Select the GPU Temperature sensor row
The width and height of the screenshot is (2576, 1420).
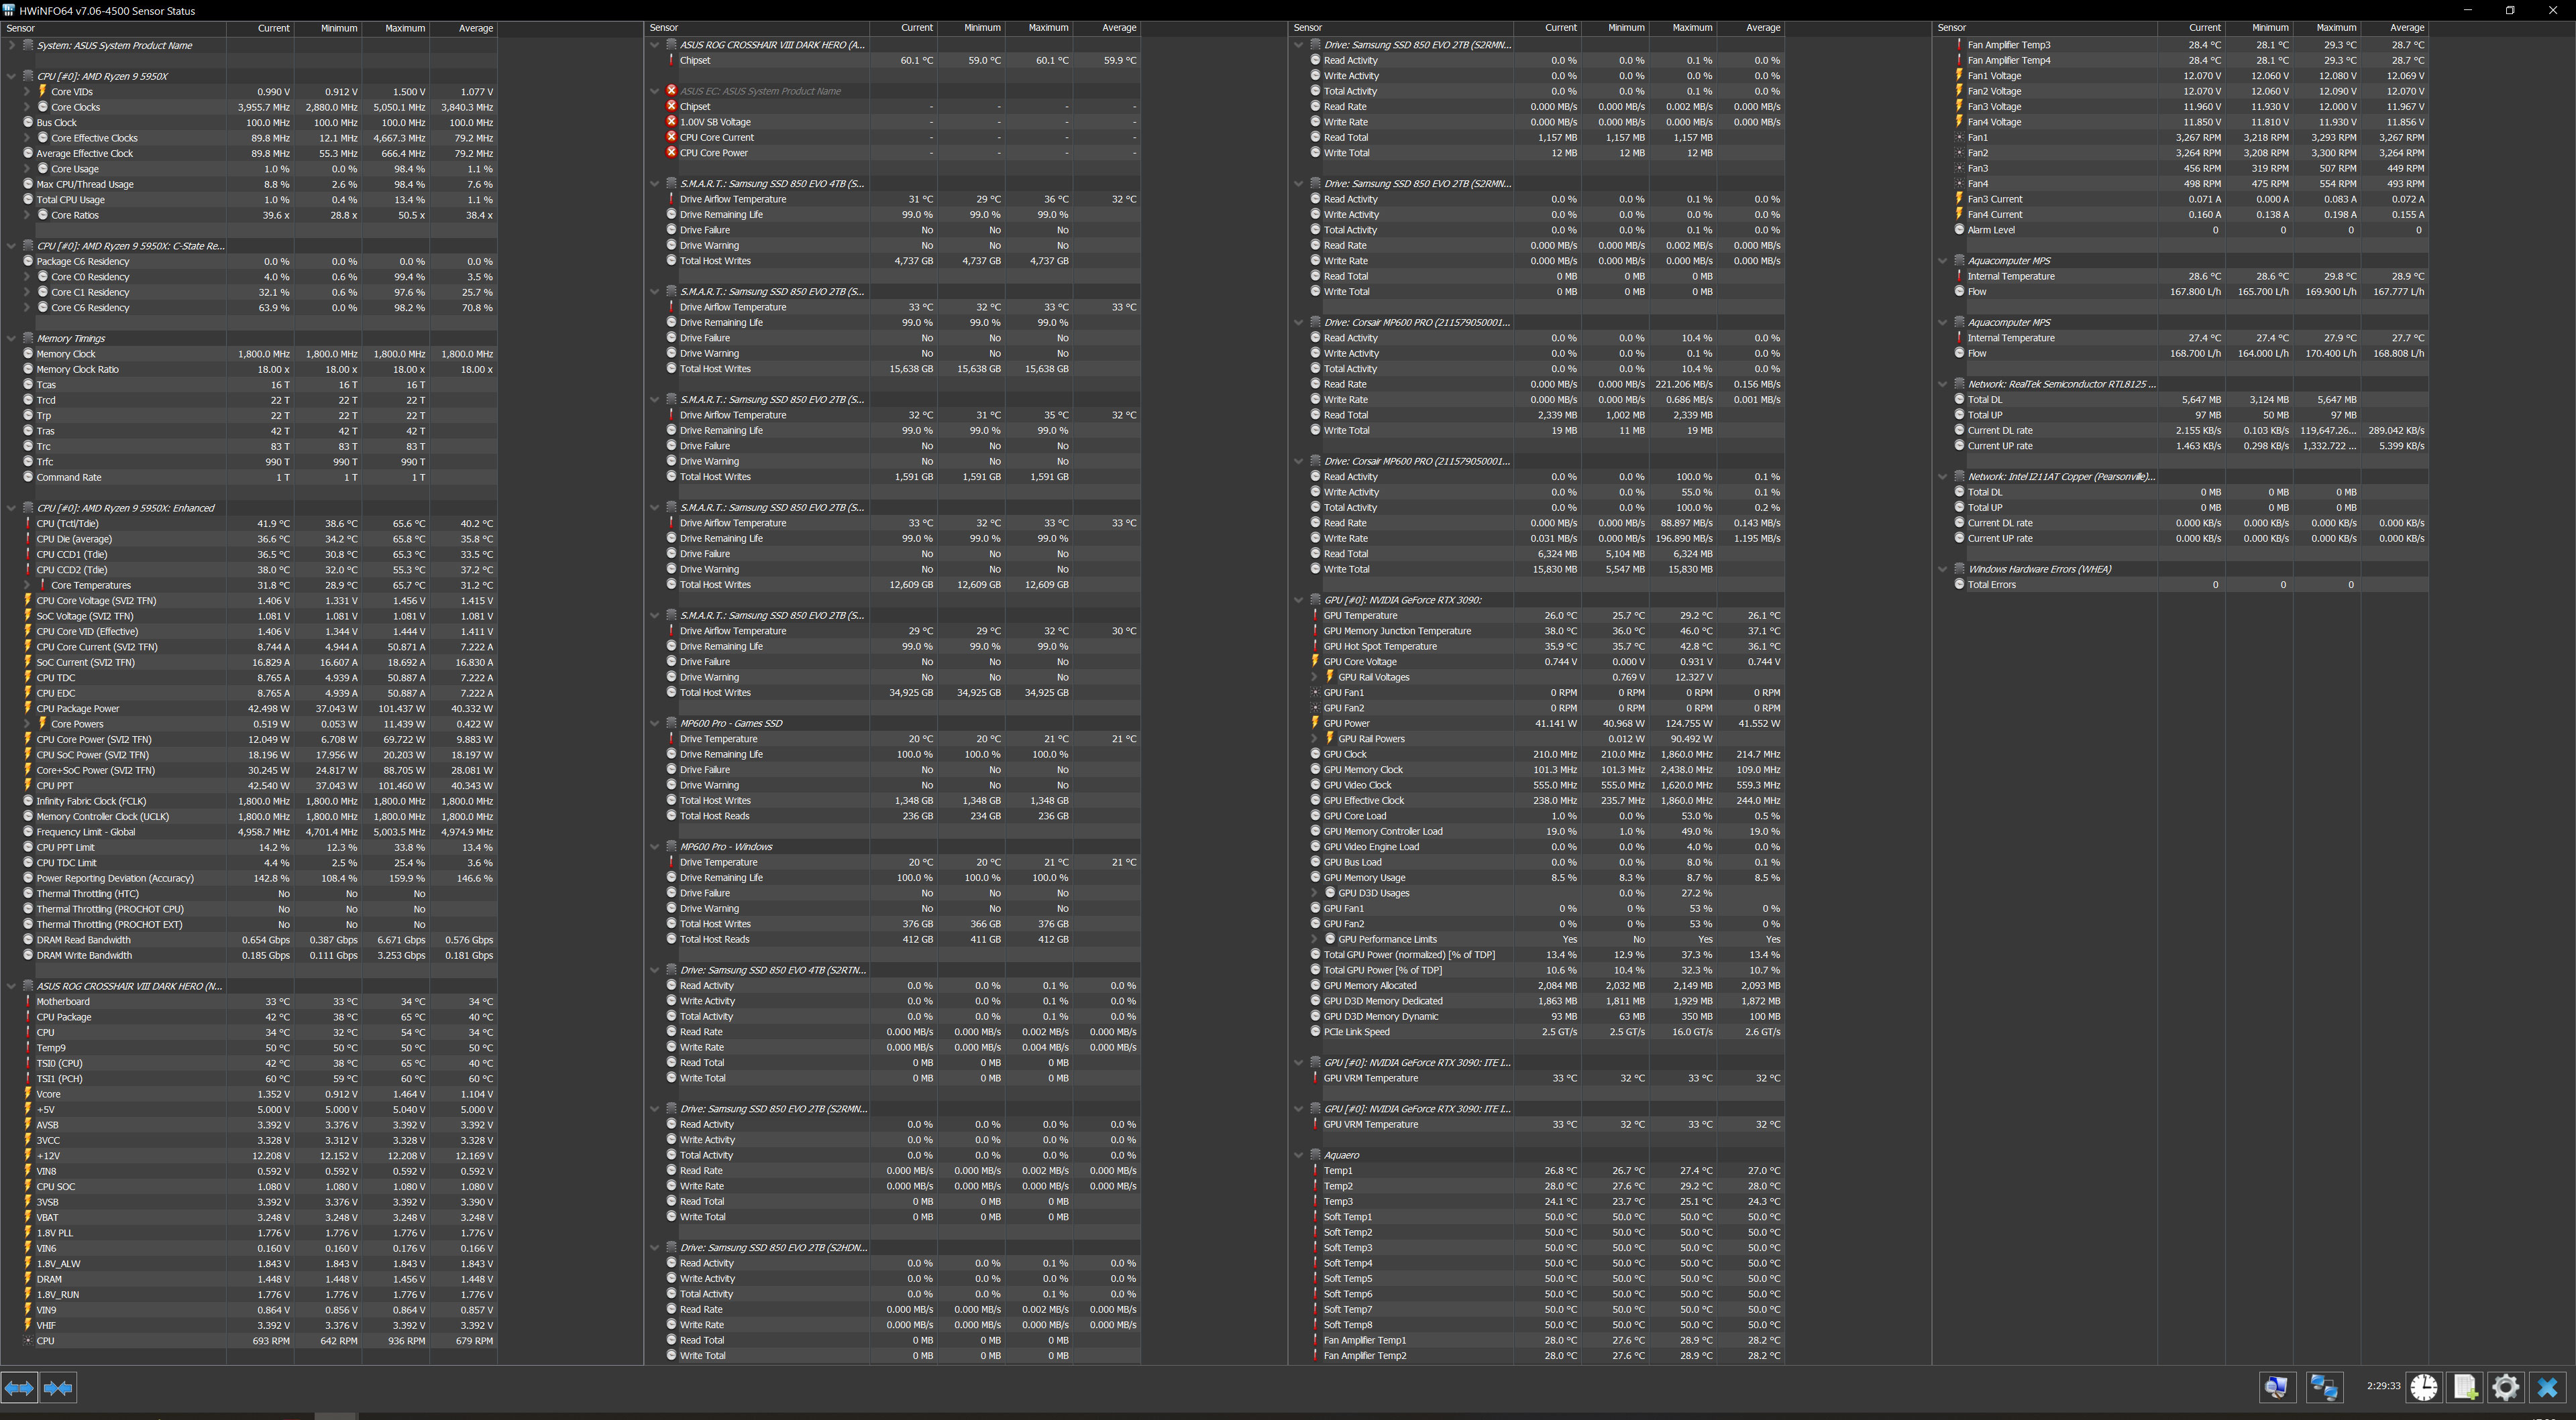click(x=1360, y=615)
